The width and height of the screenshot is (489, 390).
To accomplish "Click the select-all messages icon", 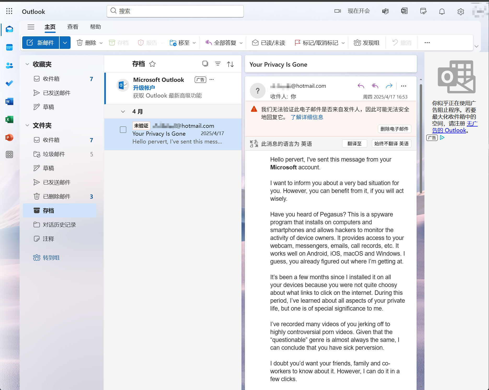I will click(x=205, y=64).
